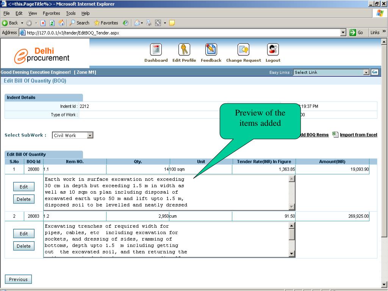The image size is (388, 291).
Task: Click the Excel icon beside Import from Excel
Action: (x=335, y=135)
